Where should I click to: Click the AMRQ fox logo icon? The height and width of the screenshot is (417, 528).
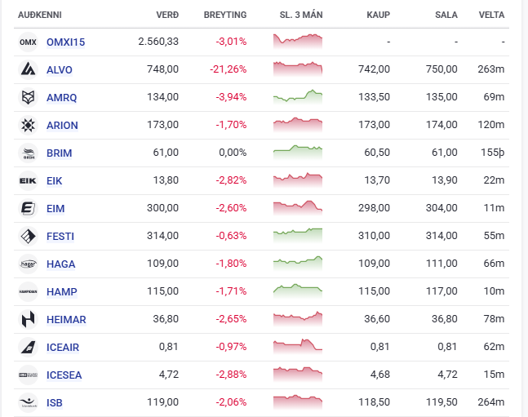28,97
